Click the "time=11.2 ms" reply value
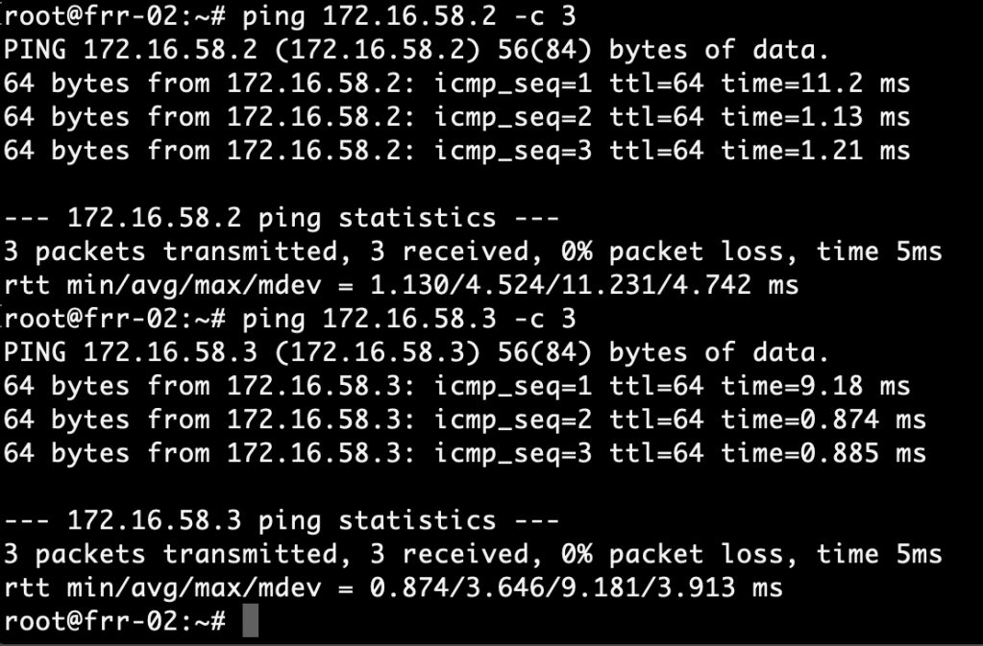 [x=816, y=84]
